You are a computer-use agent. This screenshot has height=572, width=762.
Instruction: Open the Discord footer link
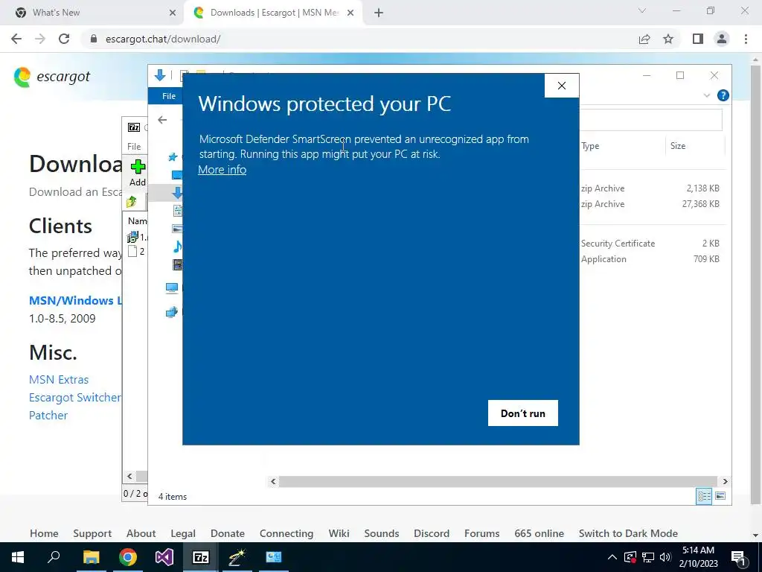[432, 533]
